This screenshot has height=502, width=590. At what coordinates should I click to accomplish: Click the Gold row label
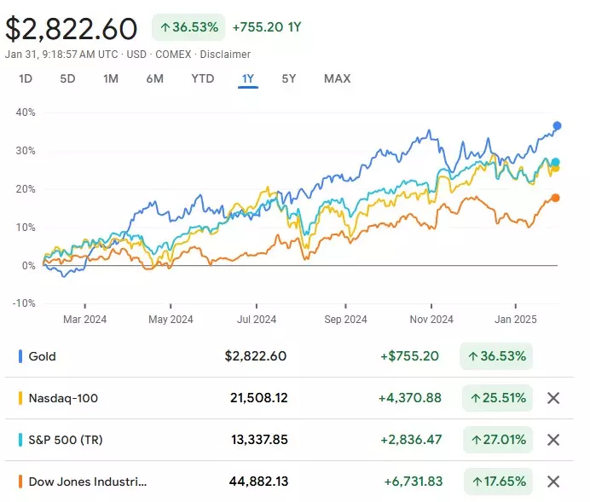click(43, 356)
